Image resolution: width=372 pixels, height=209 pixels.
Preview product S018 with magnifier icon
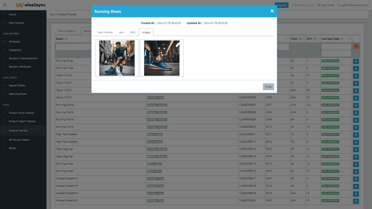(356, 186)
